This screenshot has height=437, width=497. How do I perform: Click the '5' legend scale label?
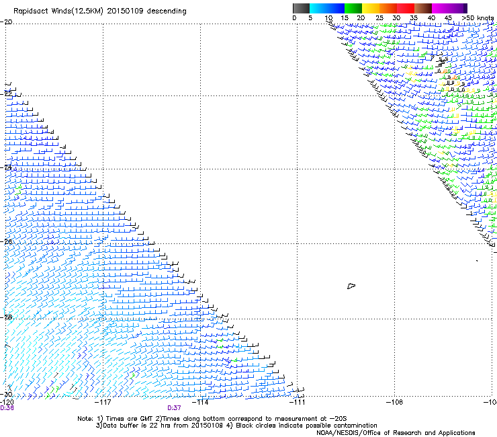pyautogui.click(x=310, y=18)
